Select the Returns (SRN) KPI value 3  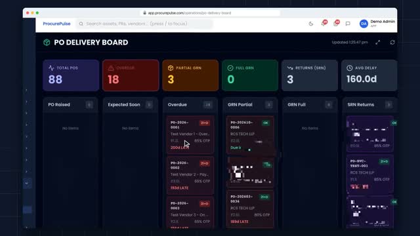(x=290, y=79)
